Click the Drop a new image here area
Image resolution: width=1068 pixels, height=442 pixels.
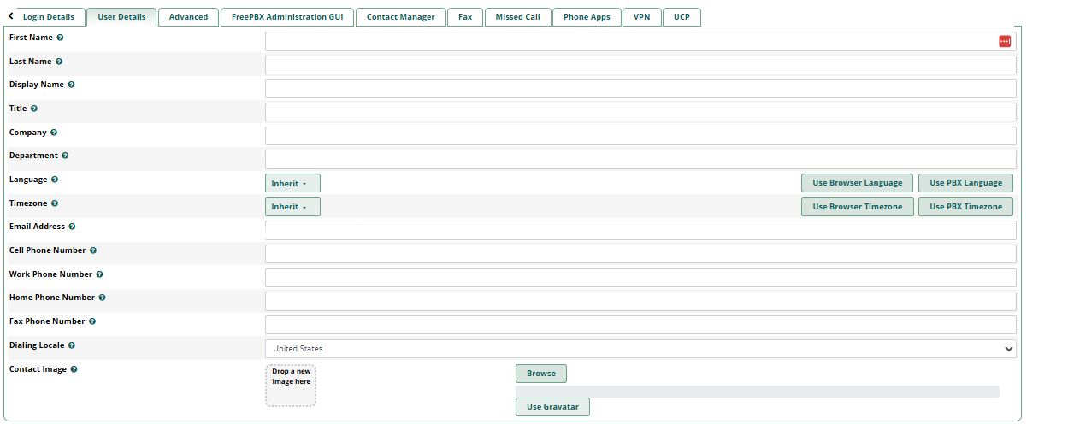291,386
